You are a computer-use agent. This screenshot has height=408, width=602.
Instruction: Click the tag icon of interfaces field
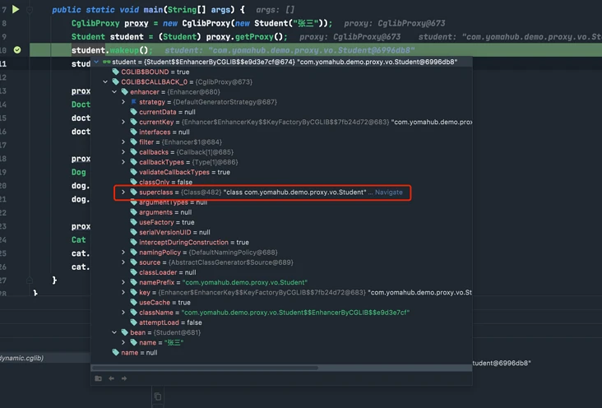[133, 132]
